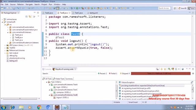Select the All Tests tab
Screen dimensions: 196x110
coord(47,79)
